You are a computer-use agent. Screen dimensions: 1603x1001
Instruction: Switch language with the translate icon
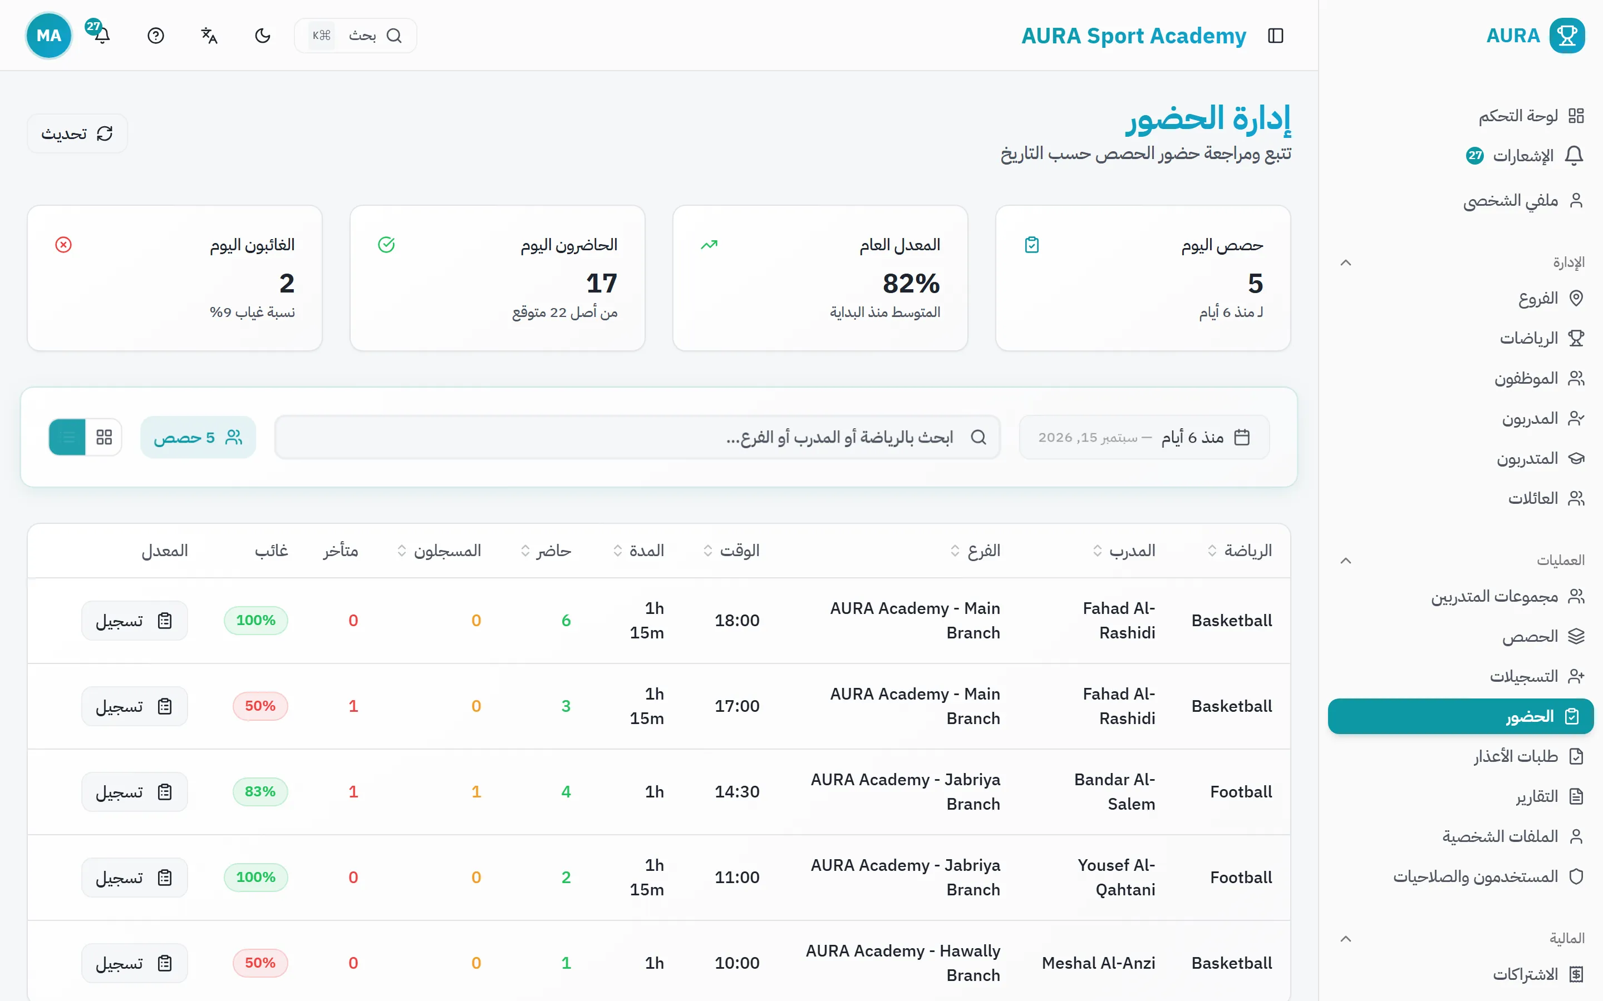pyautogui.click(x=209, y=35)
